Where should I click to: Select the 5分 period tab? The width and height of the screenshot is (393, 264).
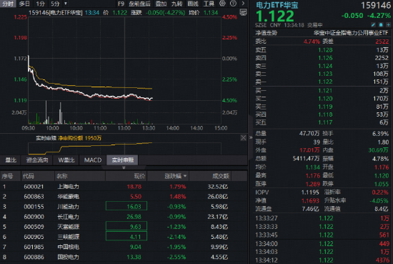[x=55, y=4]
